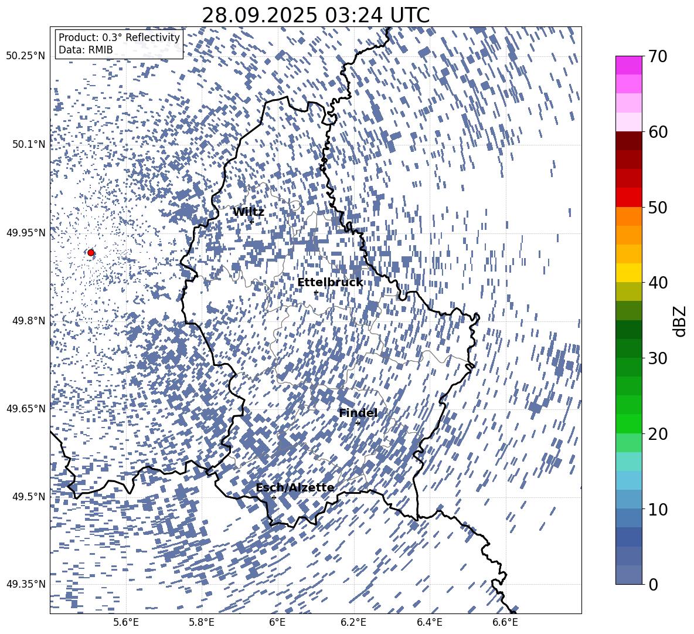The image size is (694, 634).
Task: Click the colorbar tick value 50
Action: coord(657,207)
